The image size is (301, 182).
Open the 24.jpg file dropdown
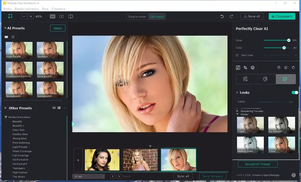[88, 176]
